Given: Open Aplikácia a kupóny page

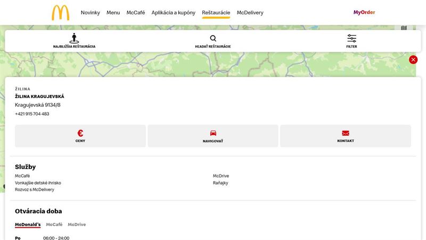Looking at the screenshot, I should [x=174, y=12].
